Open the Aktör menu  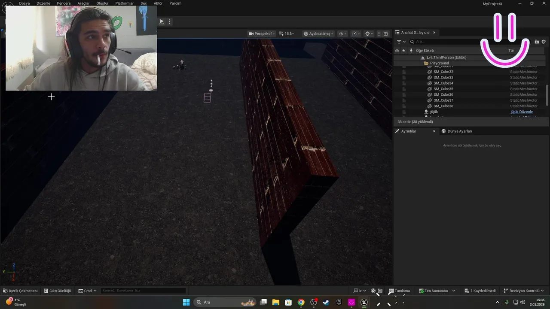click(x=158, y=3)
